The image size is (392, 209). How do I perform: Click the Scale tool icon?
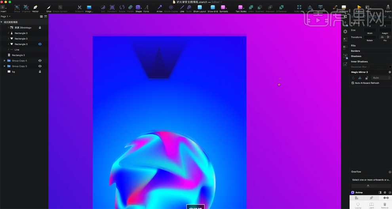pos(189,7)
